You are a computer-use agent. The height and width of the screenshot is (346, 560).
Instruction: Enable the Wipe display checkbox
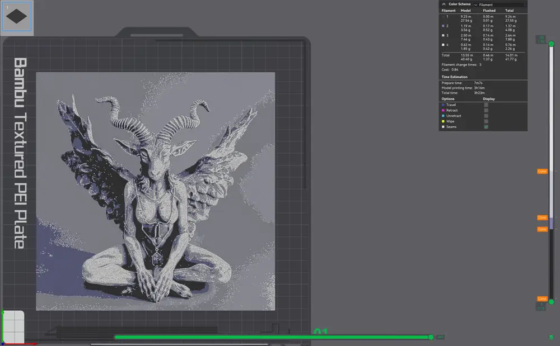coord(486,121)
